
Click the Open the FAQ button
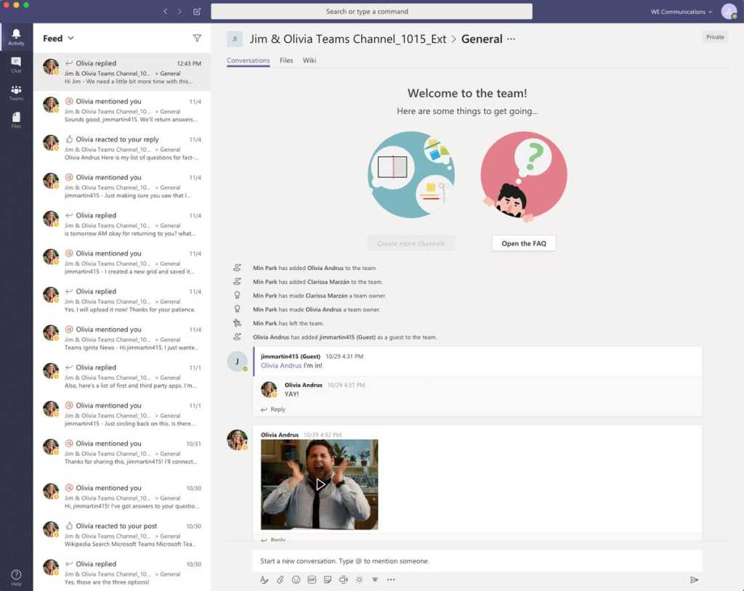(x=523, y=243)
